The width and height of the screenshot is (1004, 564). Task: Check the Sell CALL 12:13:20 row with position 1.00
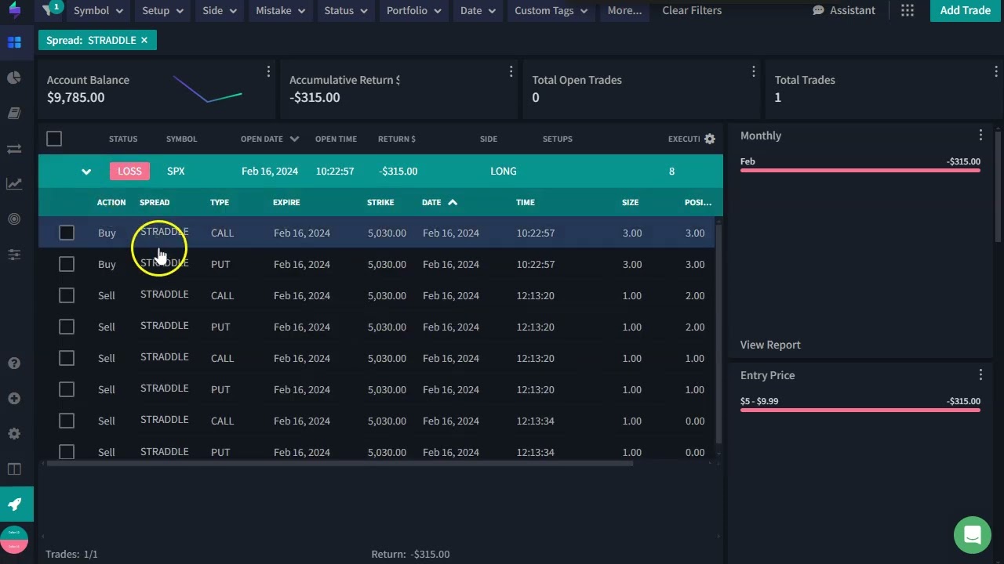point(67,358)
